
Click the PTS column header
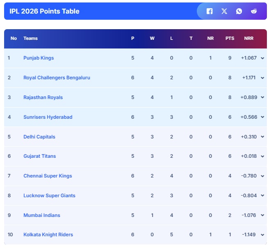pos(230,38)
